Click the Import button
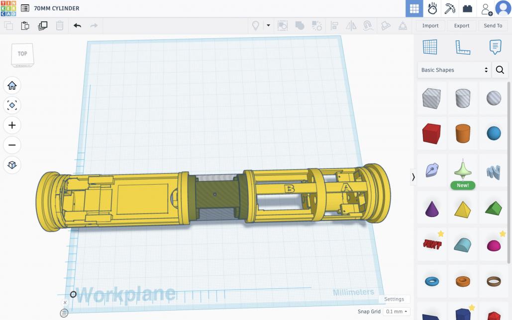 tap(430, 26)
